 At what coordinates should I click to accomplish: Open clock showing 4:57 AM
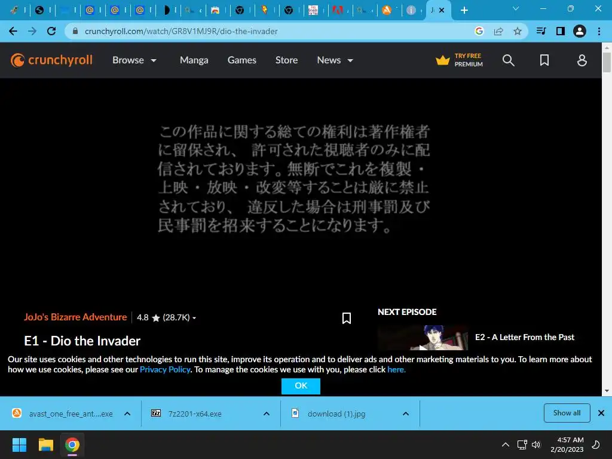(567, 445)
